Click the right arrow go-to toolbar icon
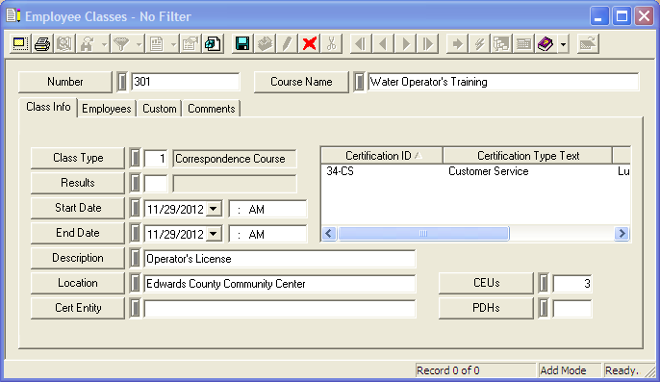The width and height of the screenshot is (660, 382). pos(457,43)
